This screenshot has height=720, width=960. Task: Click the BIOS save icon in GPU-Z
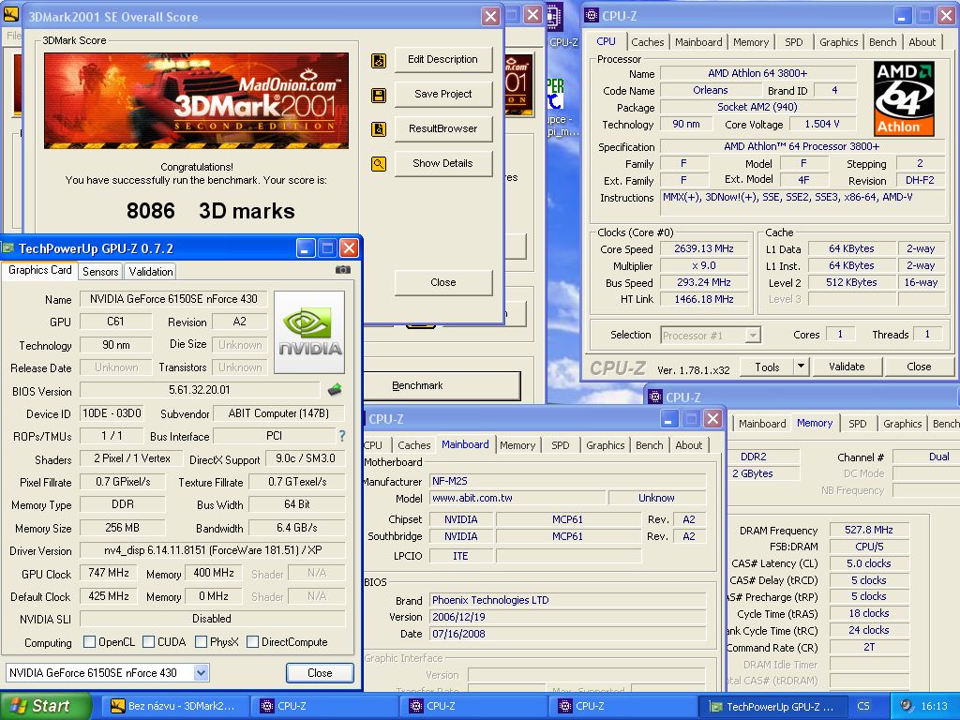click(x=335, y=390)
